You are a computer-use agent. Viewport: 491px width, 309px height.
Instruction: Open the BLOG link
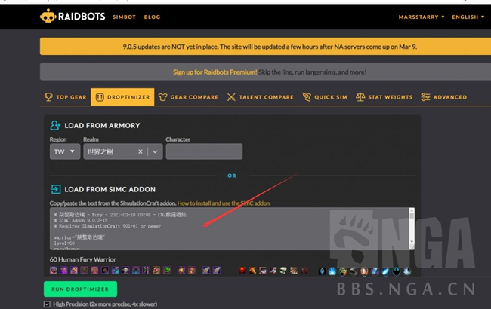point(152,17)
